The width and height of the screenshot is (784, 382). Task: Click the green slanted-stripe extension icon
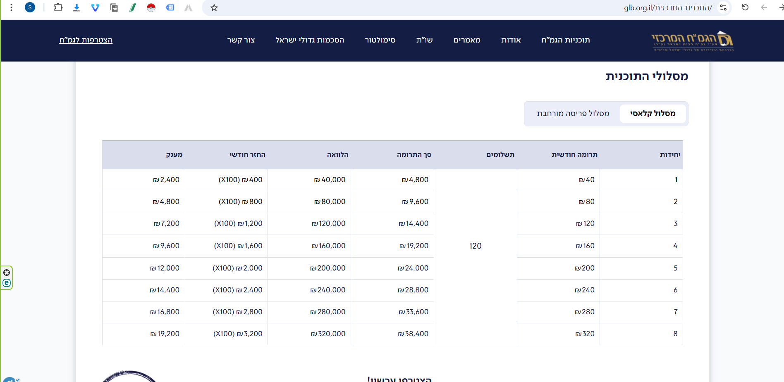click(132, 7)
